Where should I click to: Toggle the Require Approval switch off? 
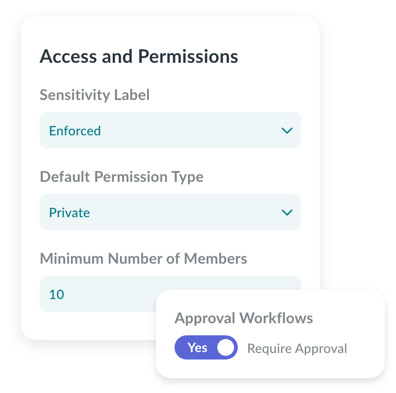tap(206, 347)
